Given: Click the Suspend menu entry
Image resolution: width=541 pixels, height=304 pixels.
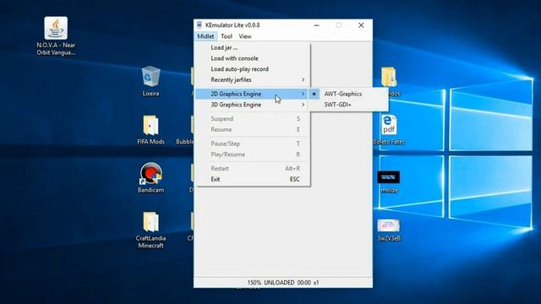Looking at the screenshot, I should click(253, 118).
